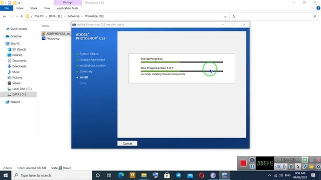This screenshot has width=321, height=180.
Task: Open Documents in navigation pane
Action: coord(19,60)
